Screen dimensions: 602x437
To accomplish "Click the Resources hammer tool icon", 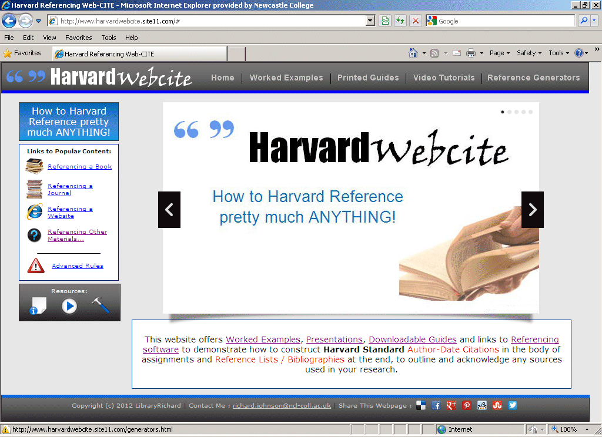I will click(101, 305).
